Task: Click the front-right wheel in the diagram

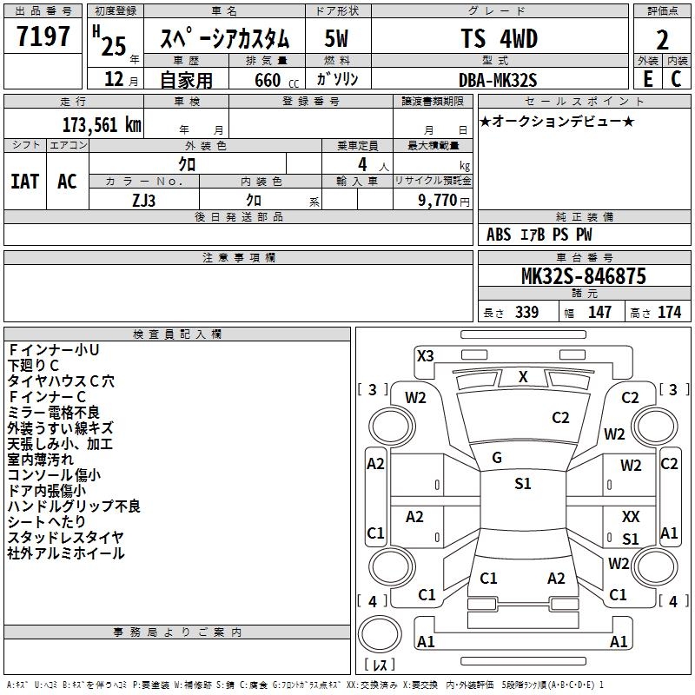Action: 655,427
